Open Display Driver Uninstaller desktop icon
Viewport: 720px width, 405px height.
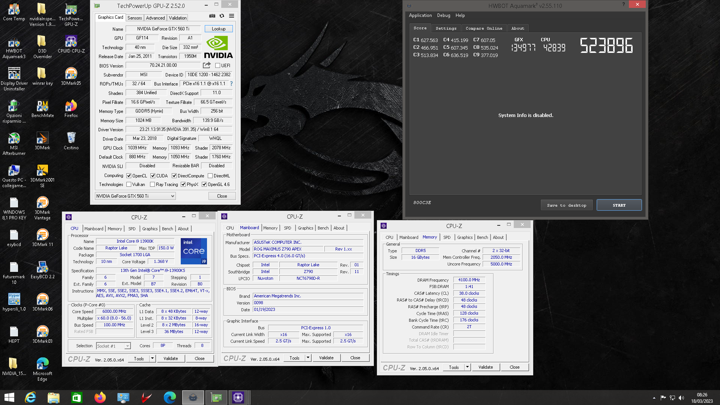14,79
